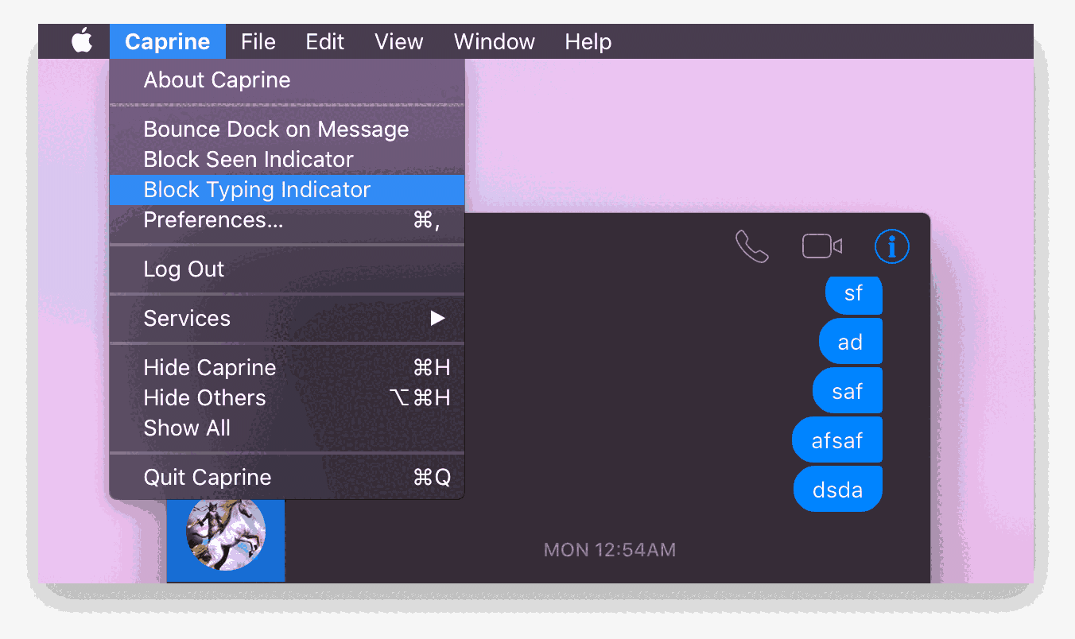1075x639 pixels.
Task: Click the conversation profile picture
Action: (x=225, y=536)
